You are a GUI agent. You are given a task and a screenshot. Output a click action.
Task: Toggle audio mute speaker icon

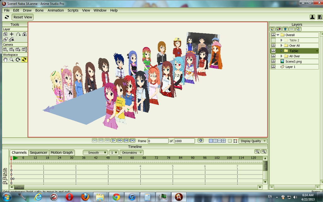pyautogui.click(x=200, y=140)
